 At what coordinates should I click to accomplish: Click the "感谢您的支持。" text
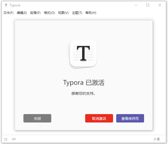tap(83, 93)
